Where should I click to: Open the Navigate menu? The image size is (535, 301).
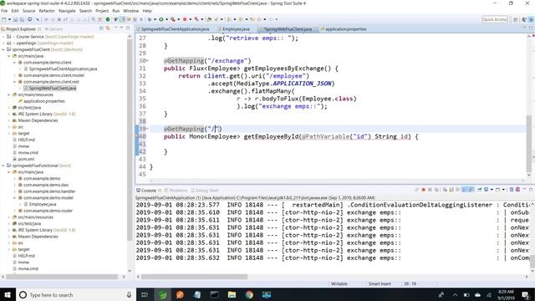coord(67,11)
